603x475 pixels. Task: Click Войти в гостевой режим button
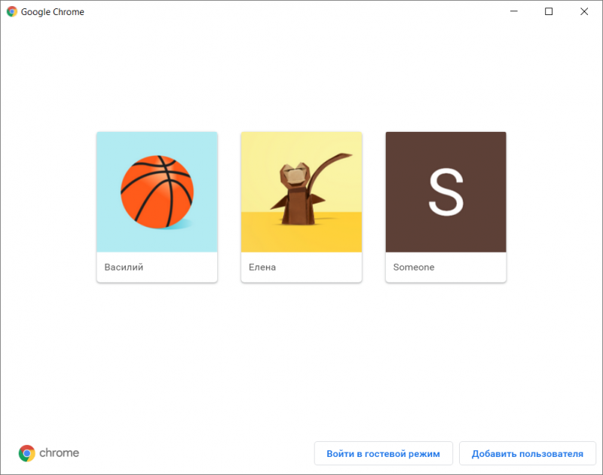[x=384, y=453]
